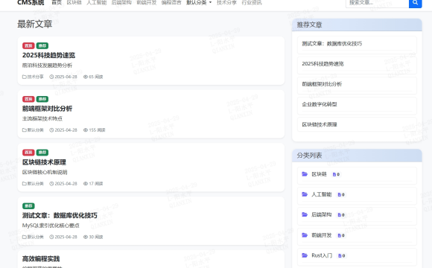Click folder icon in 区块链技术原理 card

click(25, 183)
